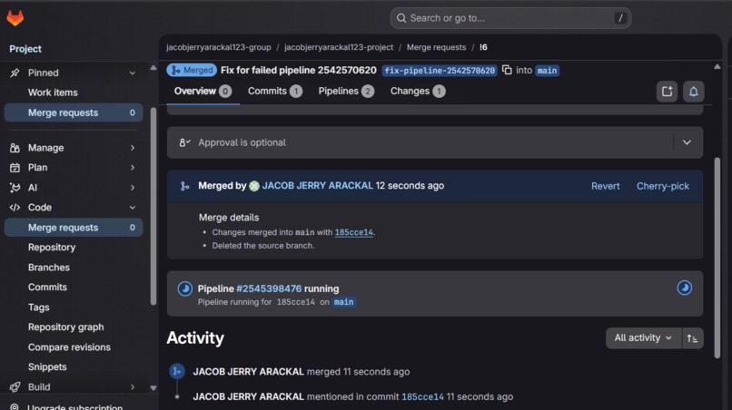
Task: Click merge icon in Merged by row
Action: coord(185,186)
